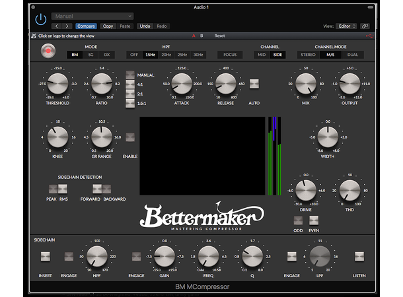Set channel mode to M/S
The height and width of the screenshot is (297, 403).
[330, 55]
